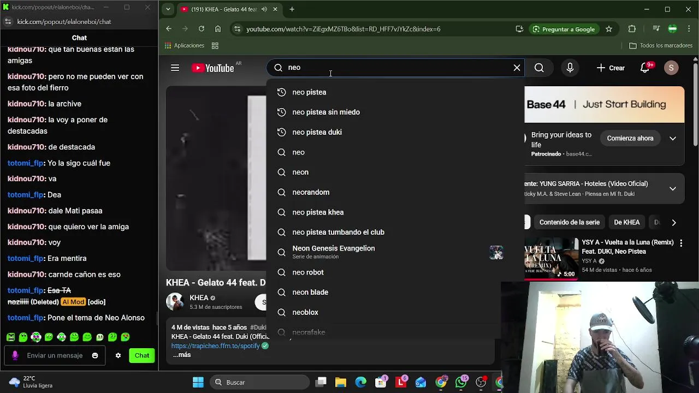Open the tab search dropdown arrow
The image size is (699, 393).
pos(168,9)
